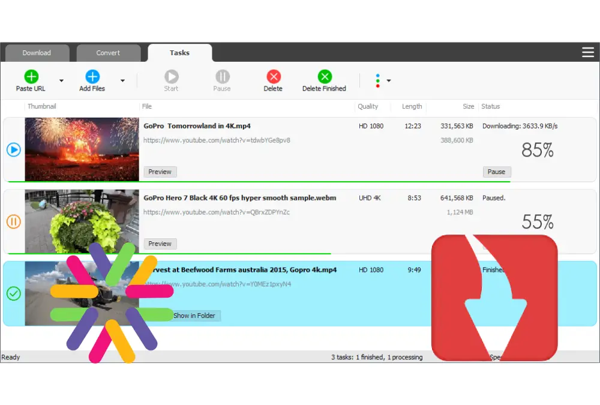Click the 12:23 length value
Image resolution: width=600 pixels, height=405 pixels.
coord(413,126)
